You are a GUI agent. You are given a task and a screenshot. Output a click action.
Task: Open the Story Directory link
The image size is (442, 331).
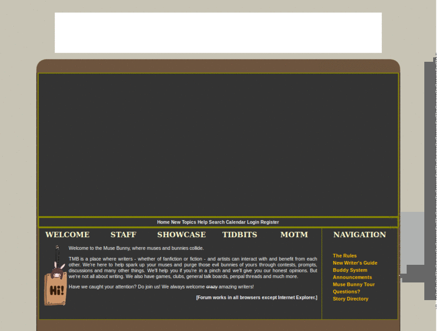point(350,298)
